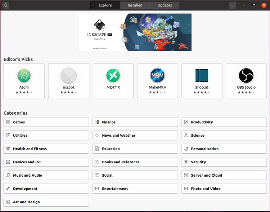
Task: Click the MakeMKV star rating
Action: [x=157, y=92]
